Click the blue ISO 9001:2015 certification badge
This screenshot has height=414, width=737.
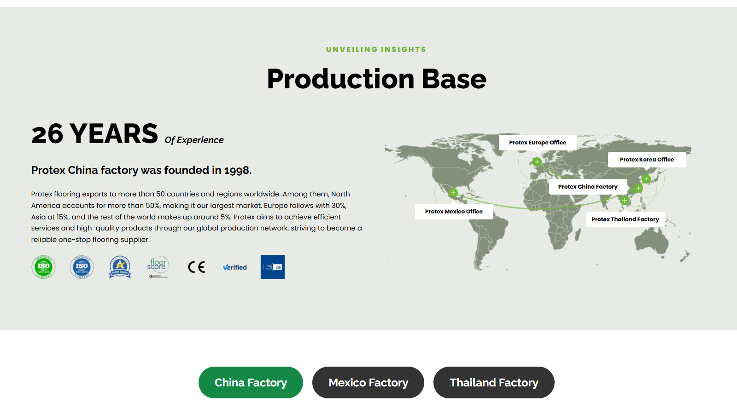pyautogui.click(x=82, y=267)
